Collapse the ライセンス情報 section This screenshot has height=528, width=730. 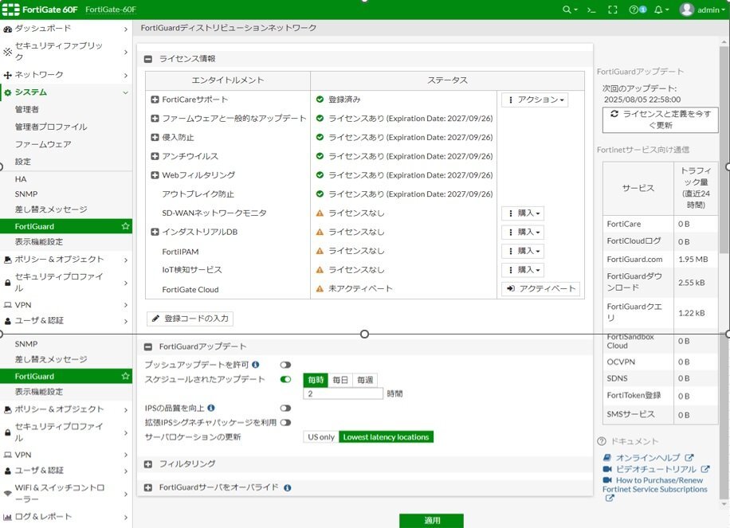pyautogui.click(x=148, y=59)
